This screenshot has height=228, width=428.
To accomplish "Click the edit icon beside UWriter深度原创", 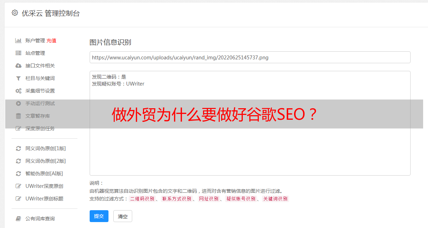I will (18, 186).
